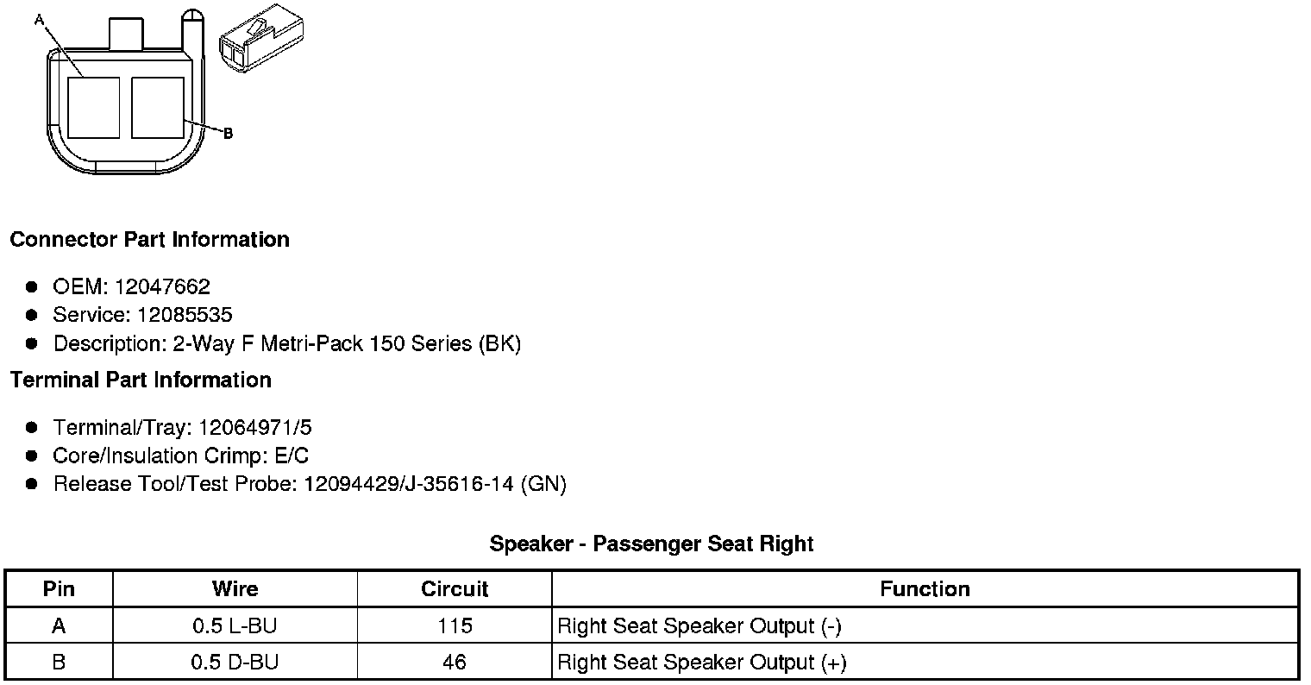Click the 2-Way F Metri-Pack description line
Image resolution: width=1311 pixels, height=685 pixels.
pos(287,343)
